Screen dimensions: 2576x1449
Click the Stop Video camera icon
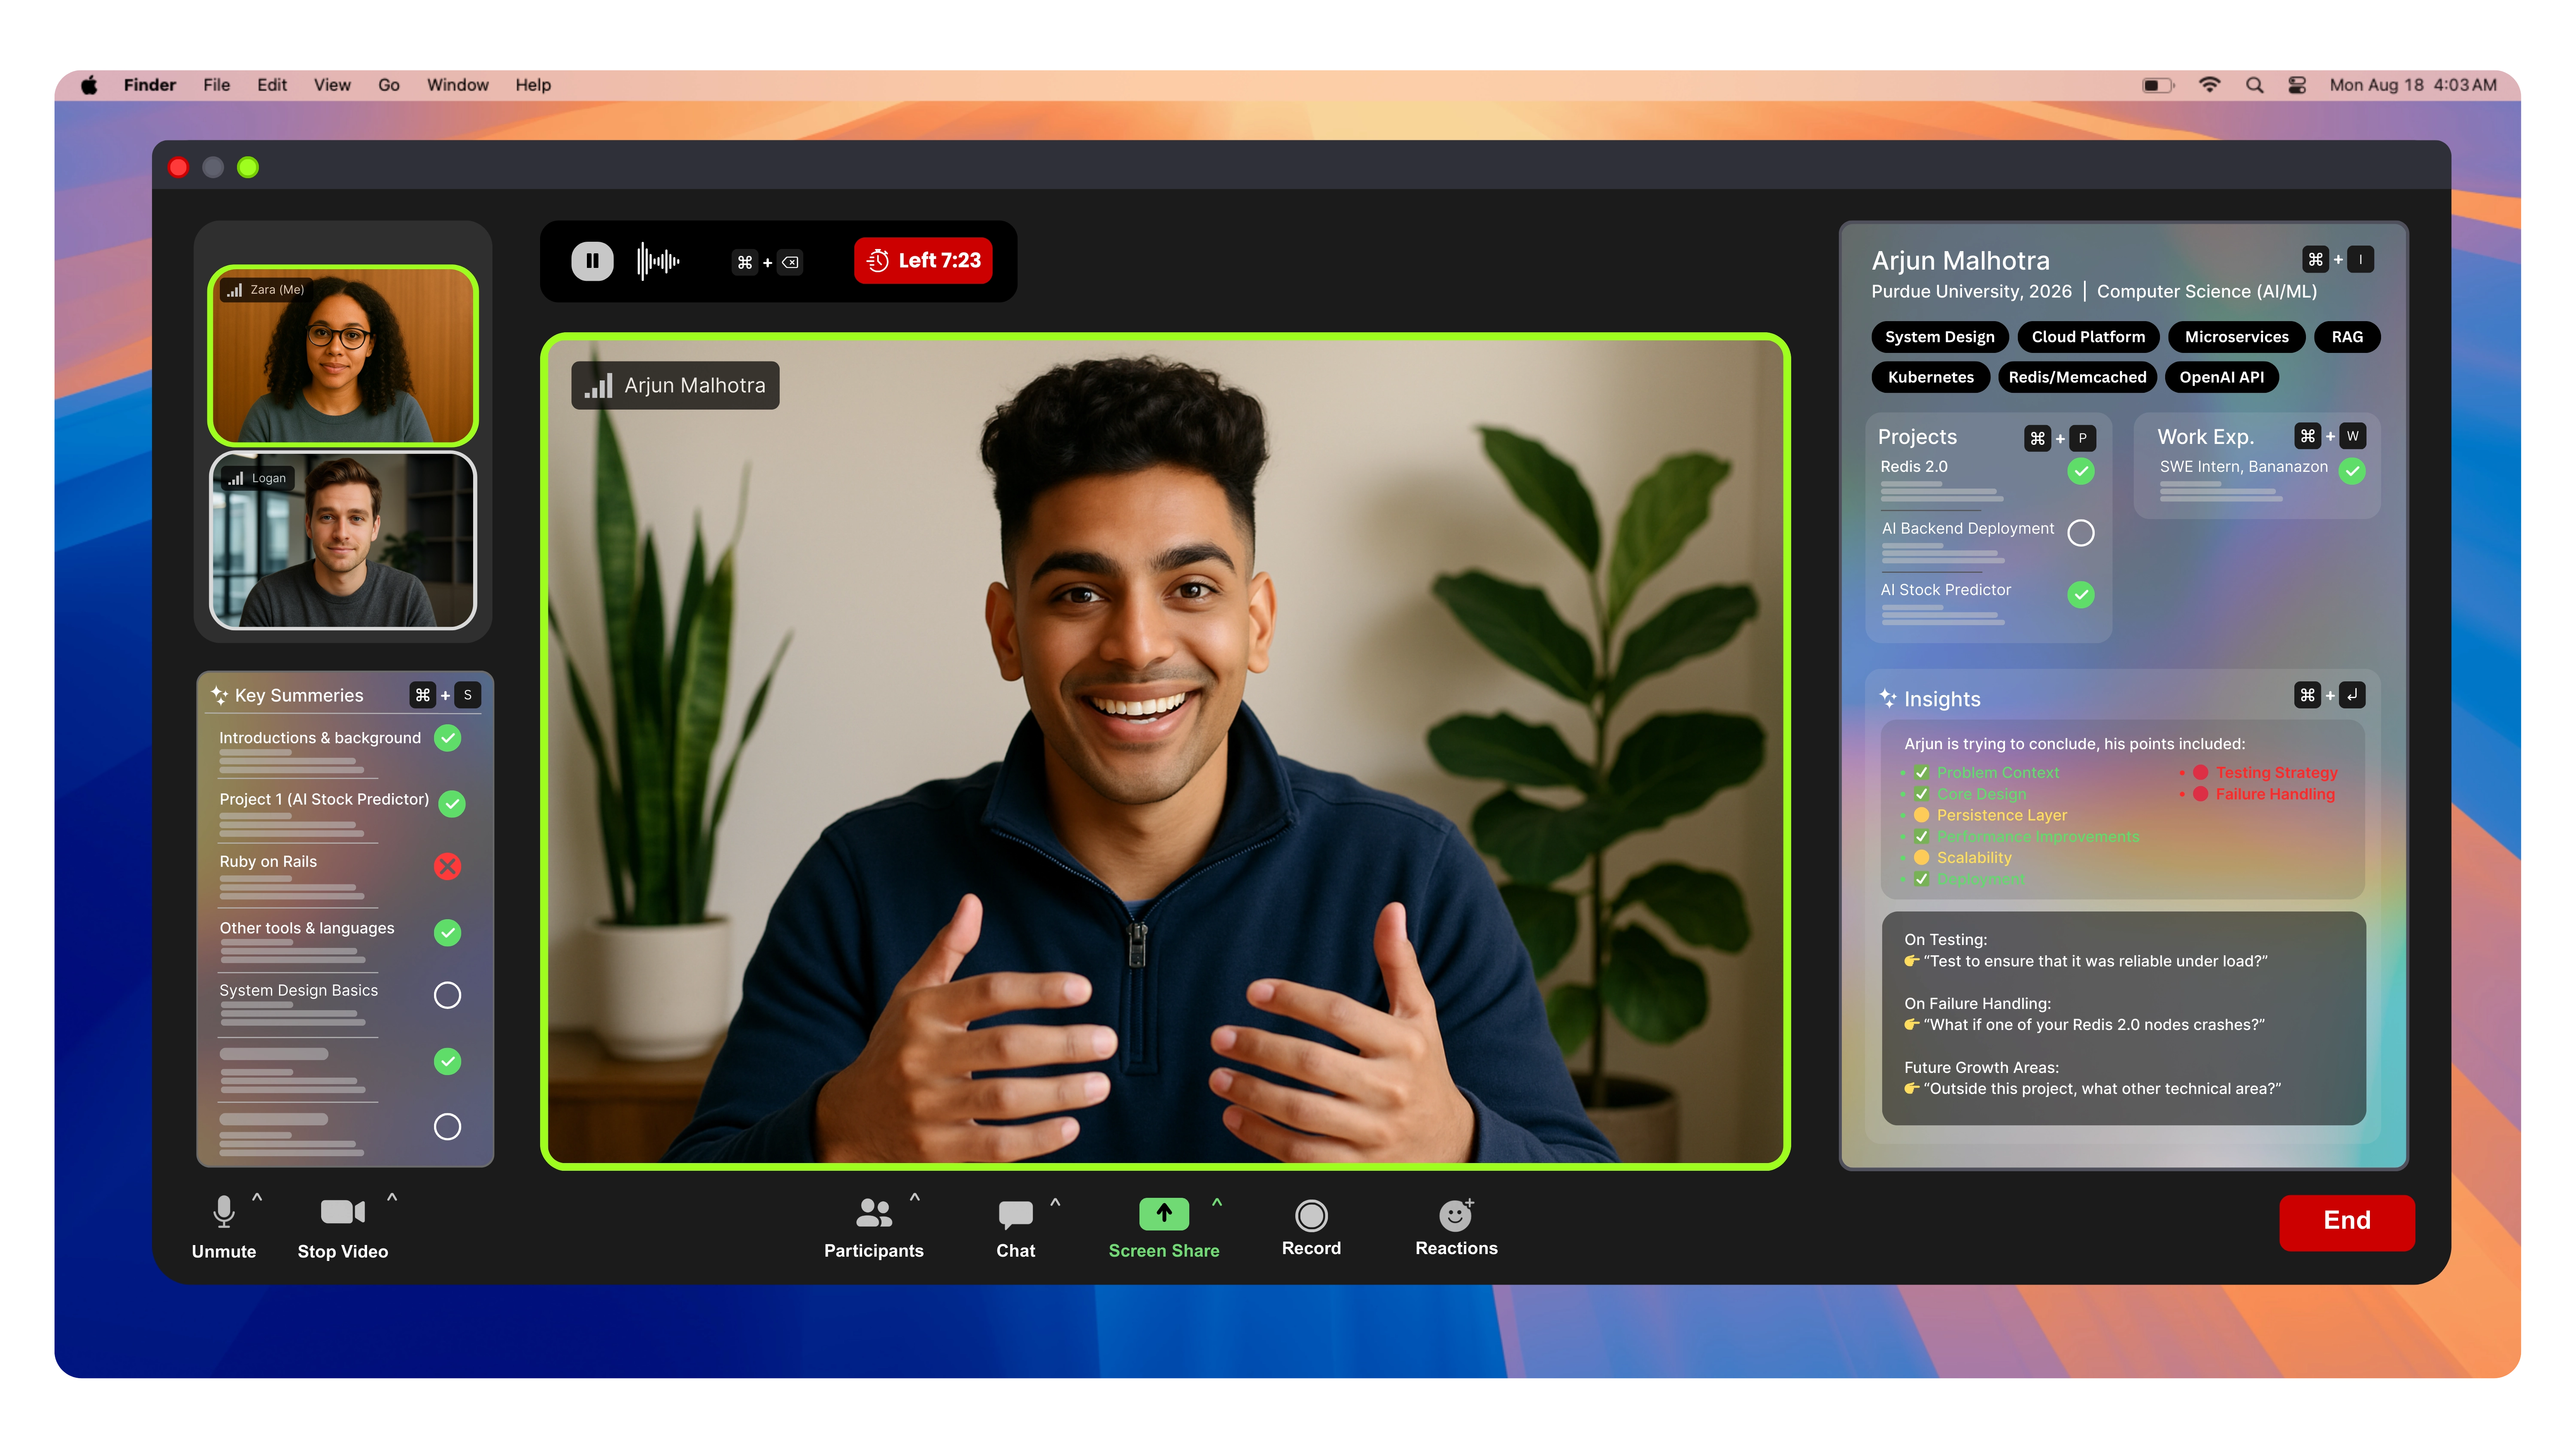tap(342, 1212)
